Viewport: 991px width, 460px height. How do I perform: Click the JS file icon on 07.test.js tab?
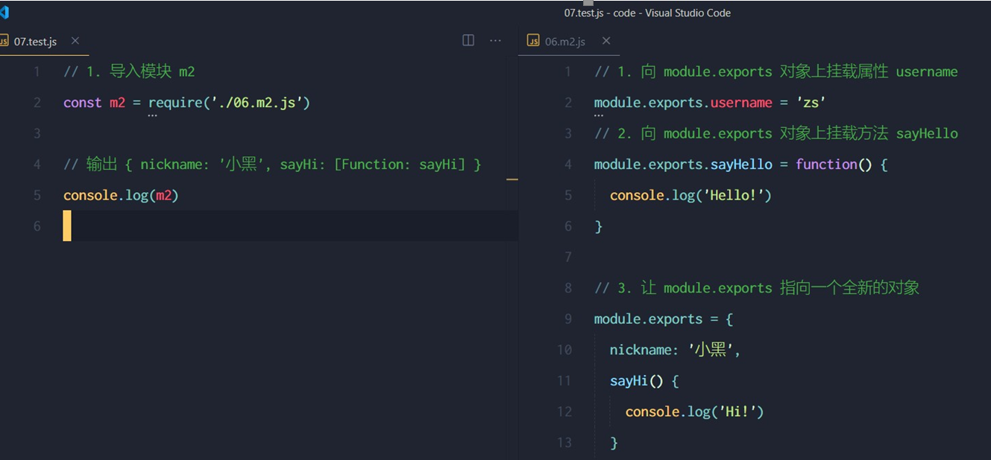click(4, 41)
